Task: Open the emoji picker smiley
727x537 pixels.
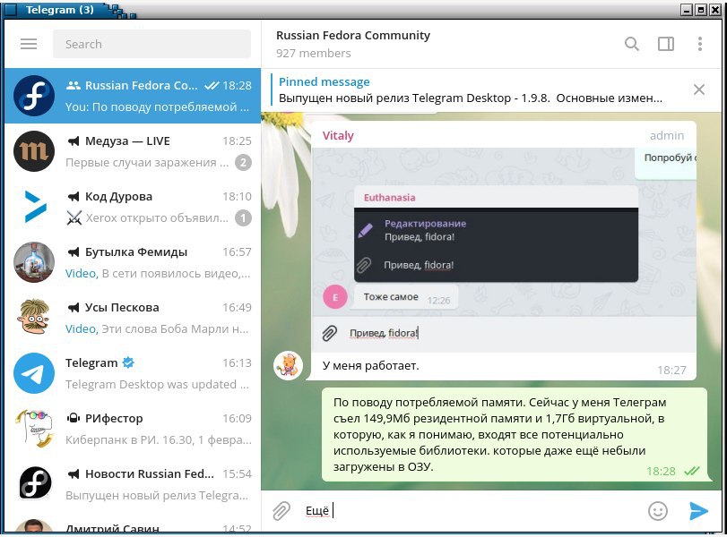Action: (657, 511)
